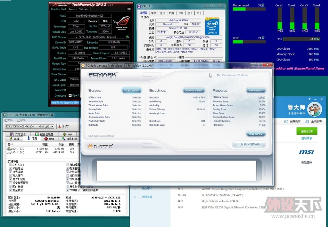Click the CPU fan RPM bar
This screenshot has height=227, width=328.
pos(301,39)
